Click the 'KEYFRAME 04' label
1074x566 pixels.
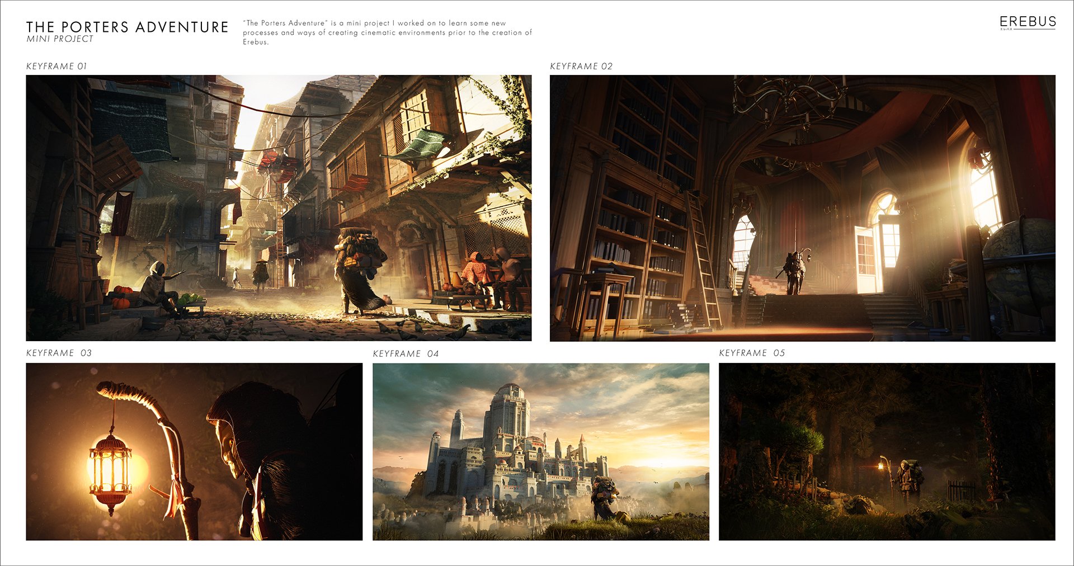coord(406,353)
